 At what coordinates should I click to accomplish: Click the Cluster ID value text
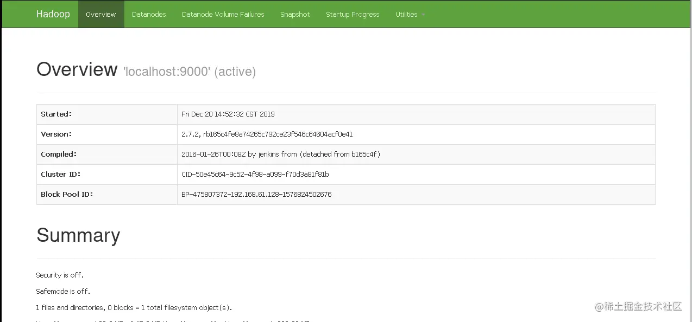(255, 175)
